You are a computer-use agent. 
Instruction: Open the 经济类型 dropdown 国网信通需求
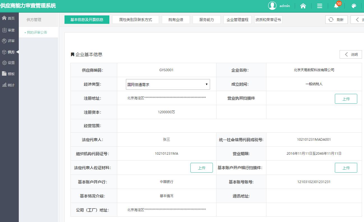point(168,84)
